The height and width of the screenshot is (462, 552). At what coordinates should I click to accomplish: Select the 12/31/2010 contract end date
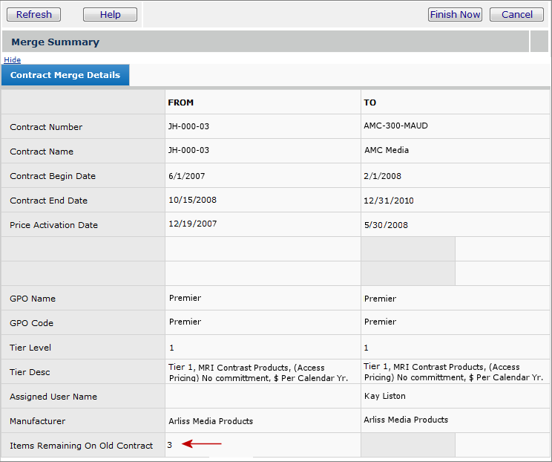[388, 201]
